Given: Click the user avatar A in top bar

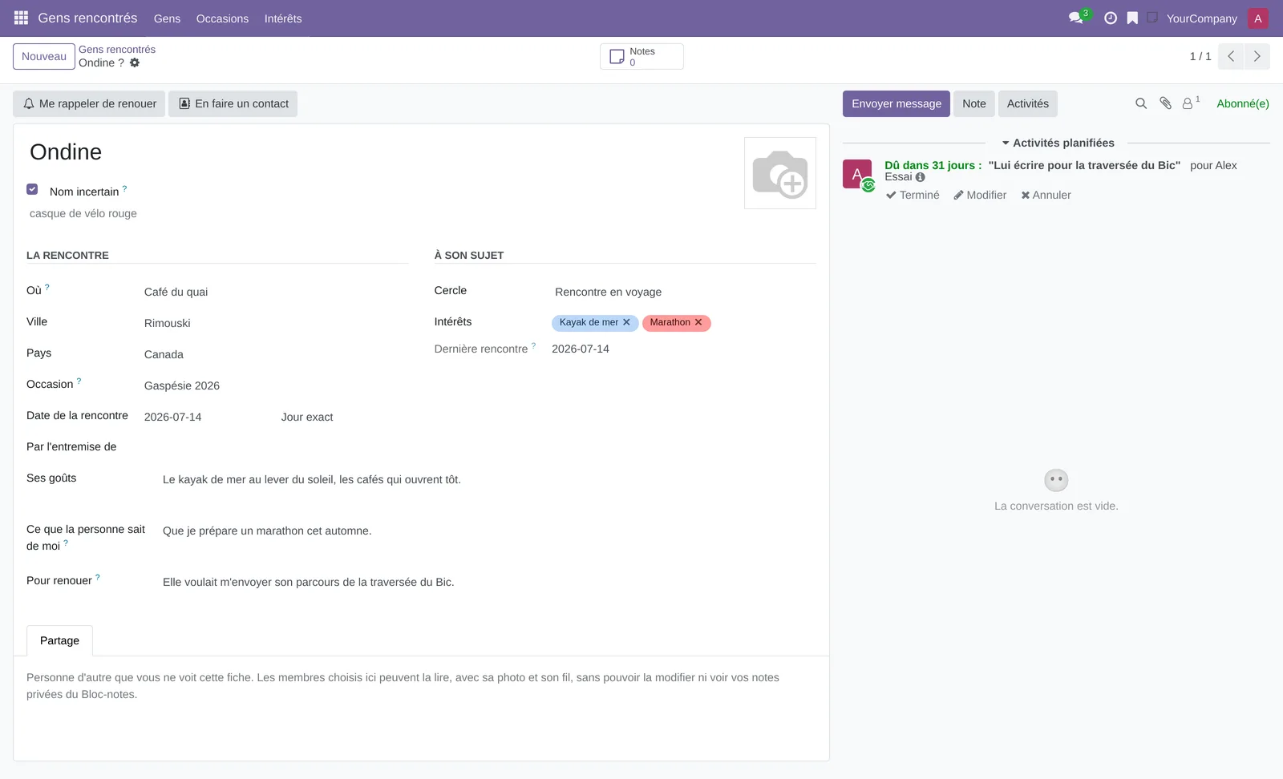Looking at the screenshot, I should [1258, 18].
